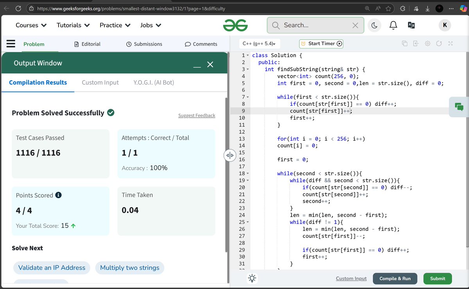The image size is (469, 289).
Task: Open the Submissions tab
Action: click(x=144, y=44)
